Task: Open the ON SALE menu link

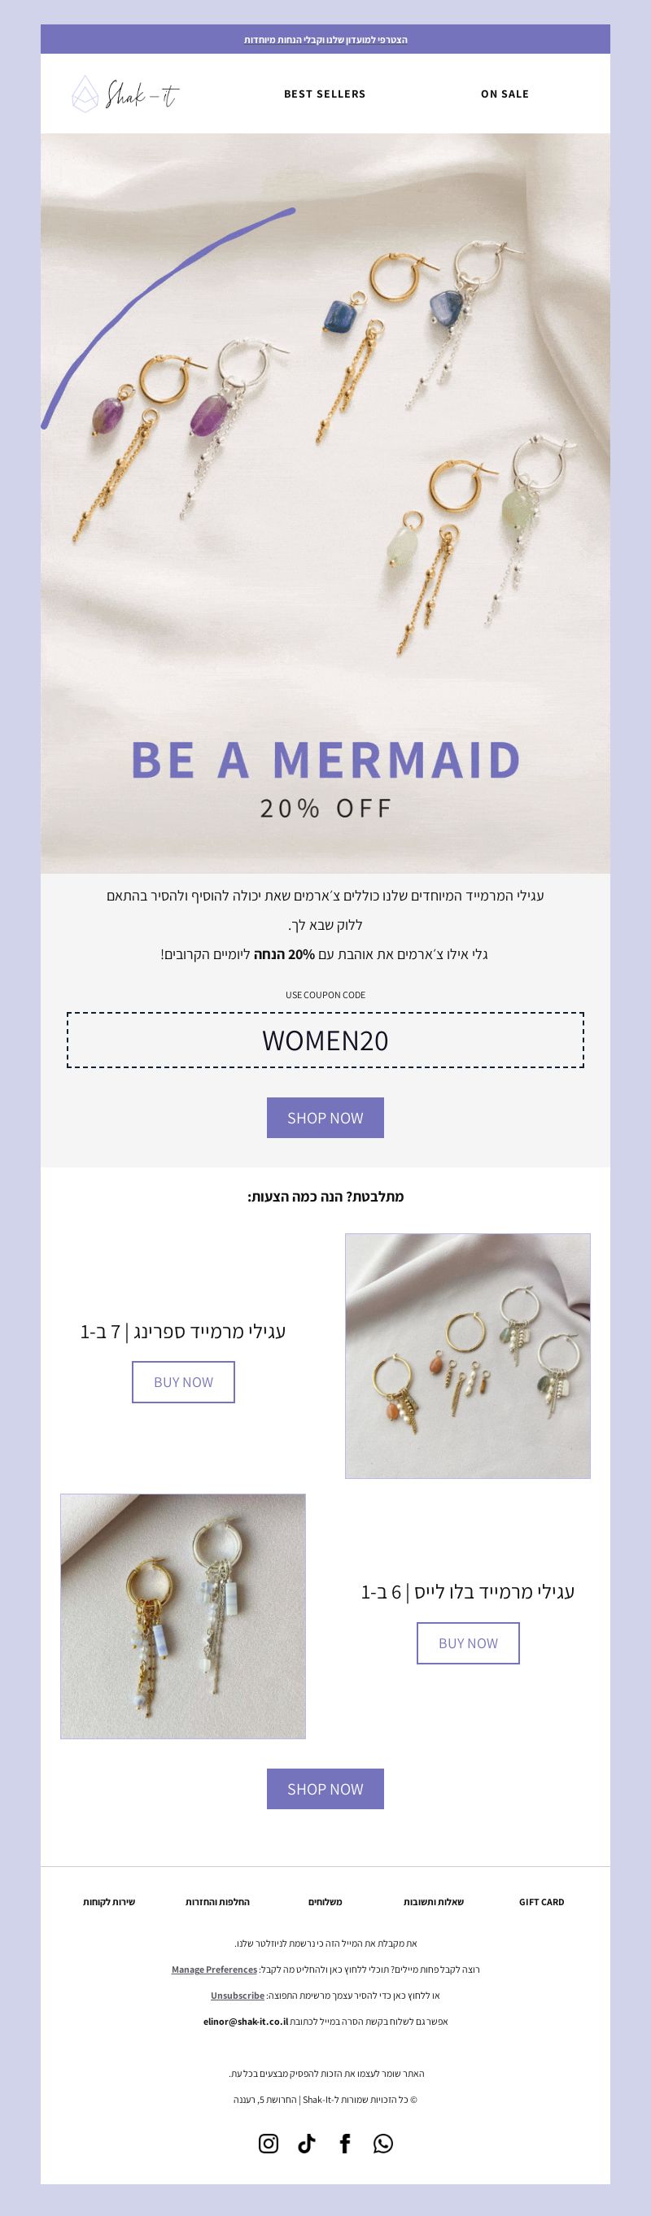Action: [x=505, y=94]
